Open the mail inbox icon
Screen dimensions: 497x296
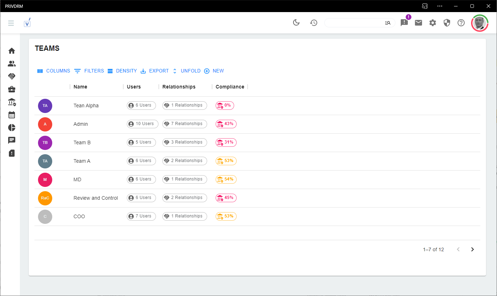point(418,23)
